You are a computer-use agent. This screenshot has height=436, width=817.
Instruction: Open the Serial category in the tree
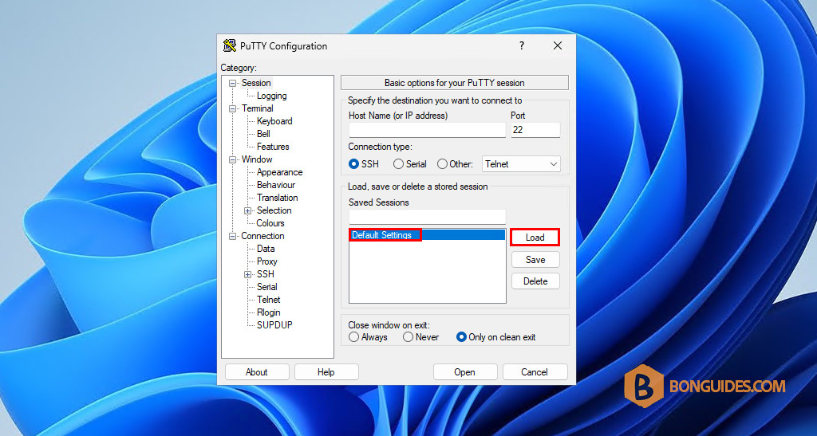click(x=267, y=287)
